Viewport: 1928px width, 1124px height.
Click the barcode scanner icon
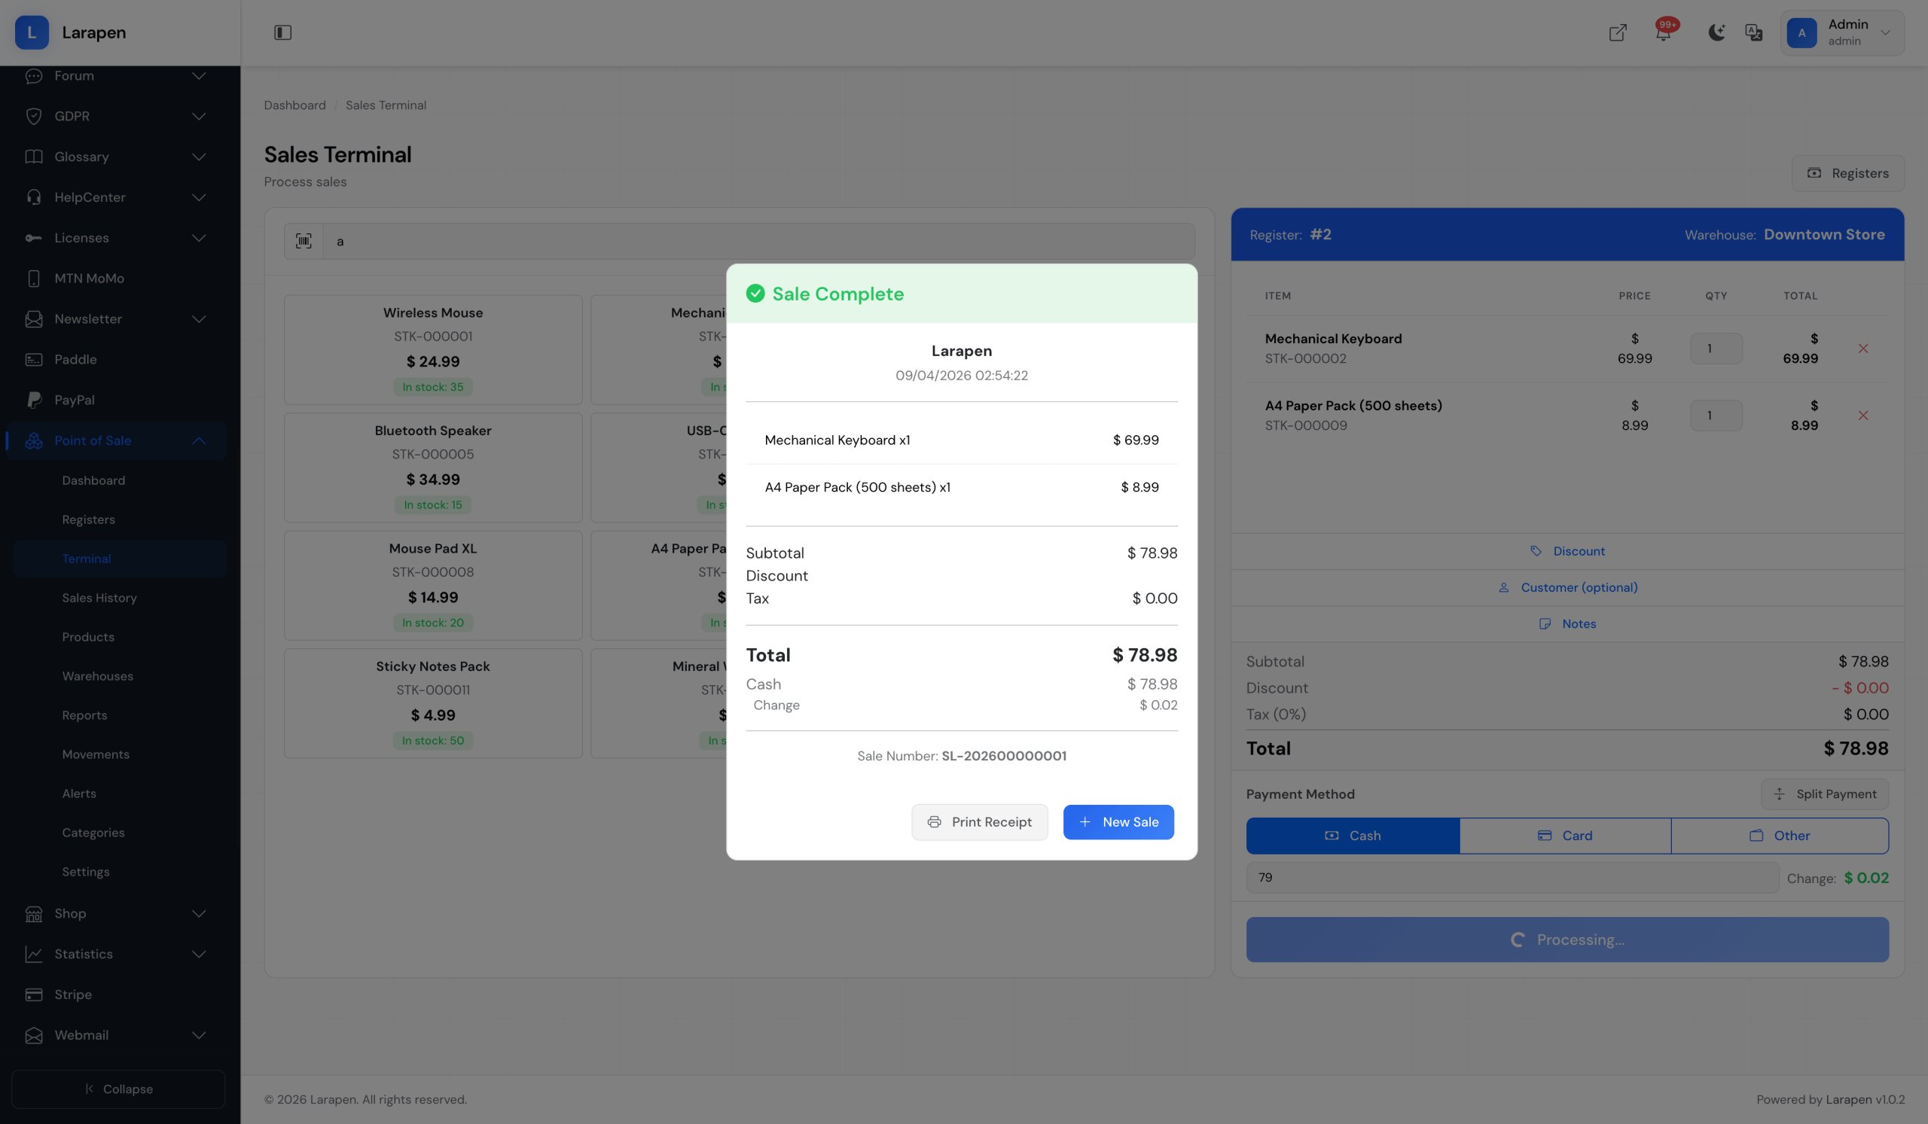pyautogui.click(x=304, y=241)
